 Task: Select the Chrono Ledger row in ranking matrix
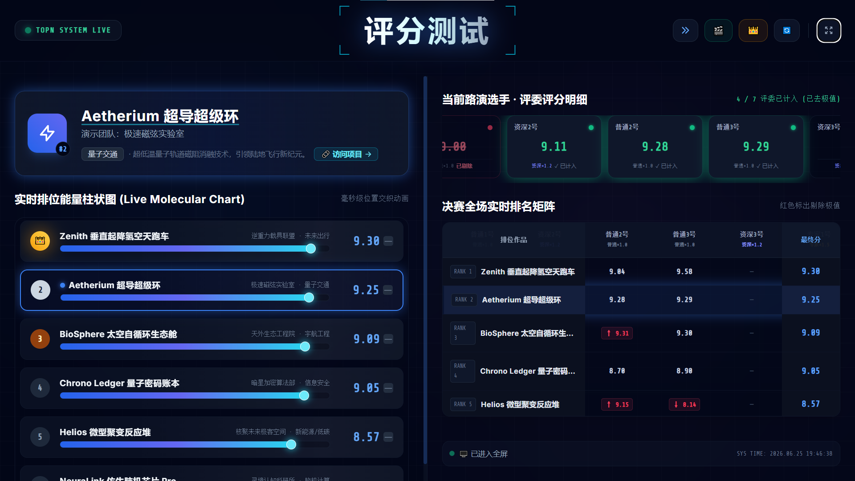[x=641, y=371]
